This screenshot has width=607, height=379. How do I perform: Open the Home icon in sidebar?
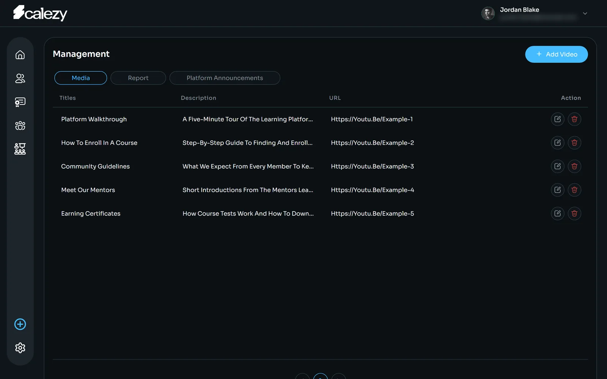click(20, 55)
